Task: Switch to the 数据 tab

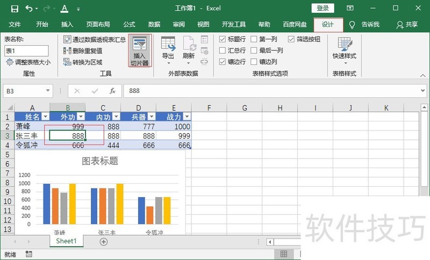Action: [x=154, y=24]
